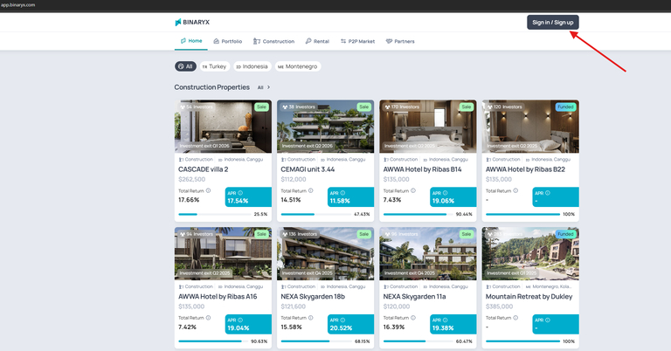Click the $385,000 price text
Image resolution: width=671 pixels, height=351 pixels.
(499, 306)
